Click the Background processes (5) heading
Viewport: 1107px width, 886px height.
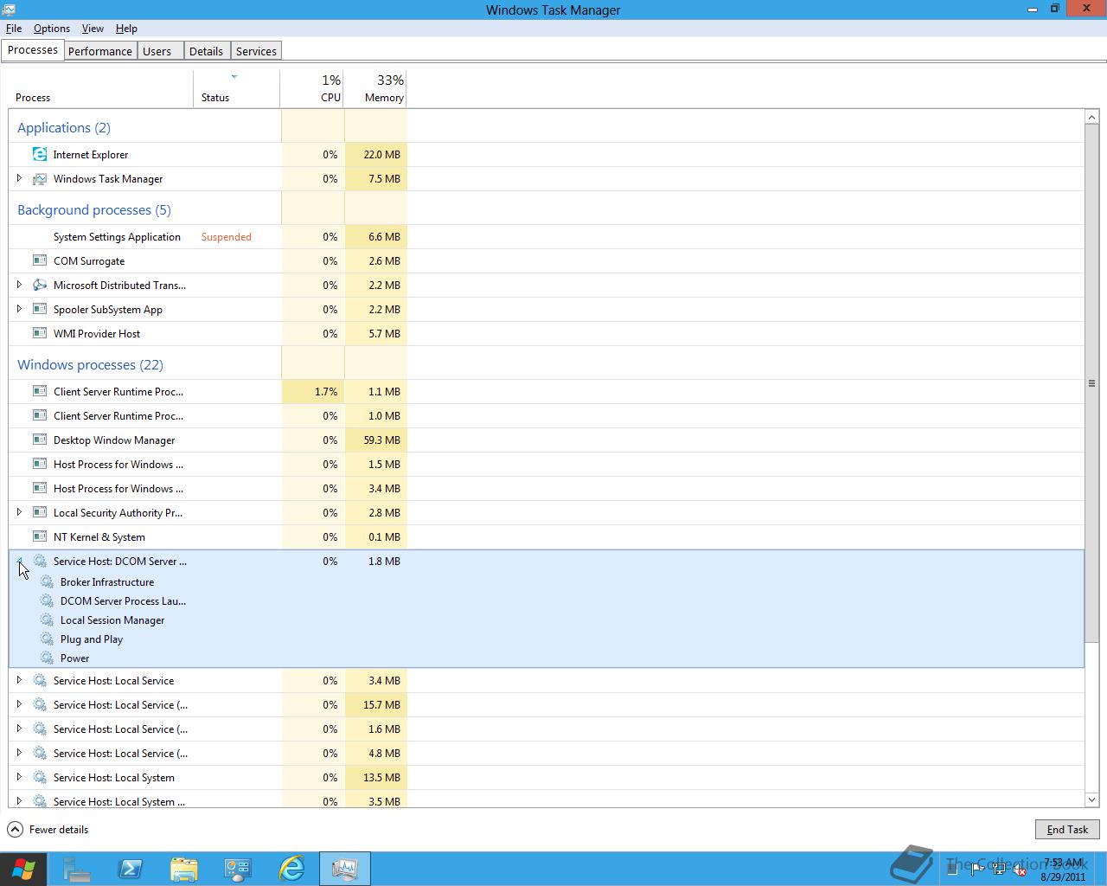[x=94, y=209]
